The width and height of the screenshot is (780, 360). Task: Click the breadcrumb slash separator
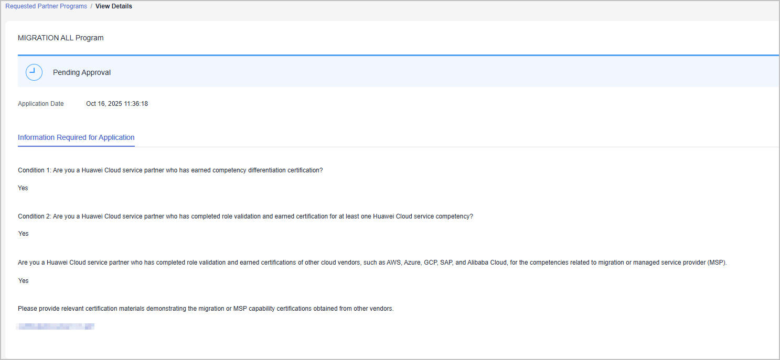(x=91, y=6)
